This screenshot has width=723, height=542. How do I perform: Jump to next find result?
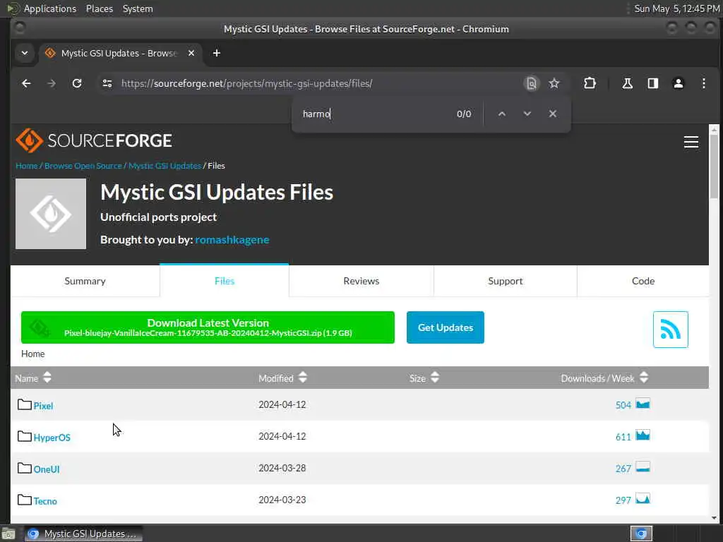coord(527,114)
